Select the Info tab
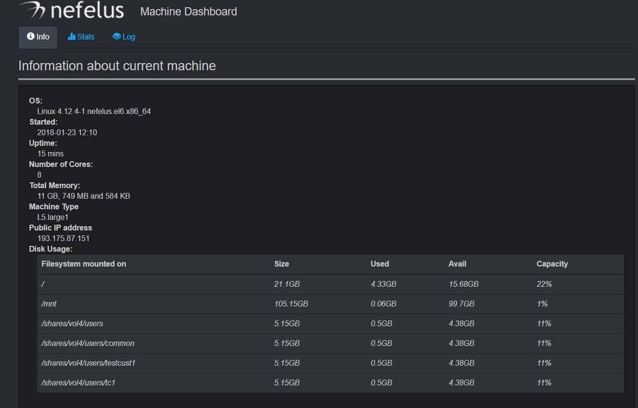The image size is (638, 408). point(38,37)
